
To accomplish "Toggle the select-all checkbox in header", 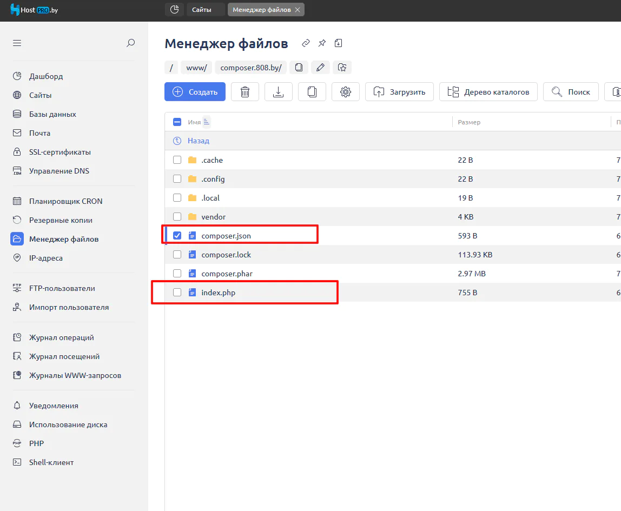I will [177, 122].
